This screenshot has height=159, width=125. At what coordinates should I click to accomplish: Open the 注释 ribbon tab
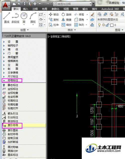[x=35, y=9]
